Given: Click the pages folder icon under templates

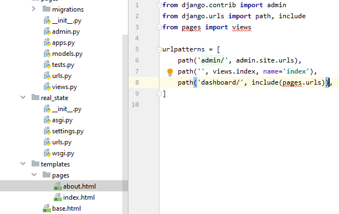Looking at the screenshot, I should point(47,175).
